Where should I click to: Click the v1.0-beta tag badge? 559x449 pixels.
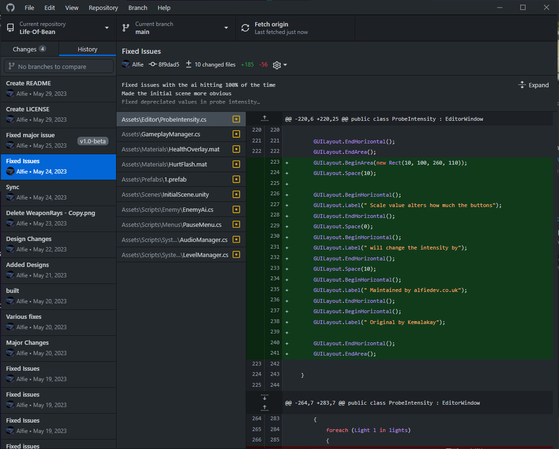[x=93, y=141]
